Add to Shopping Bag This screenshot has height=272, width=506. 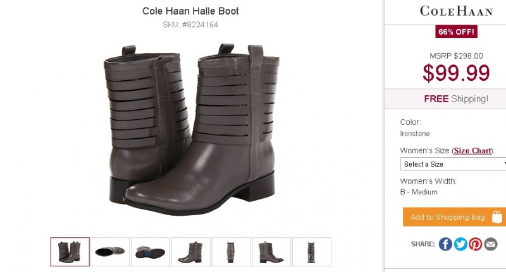click(x=454, y=216)
